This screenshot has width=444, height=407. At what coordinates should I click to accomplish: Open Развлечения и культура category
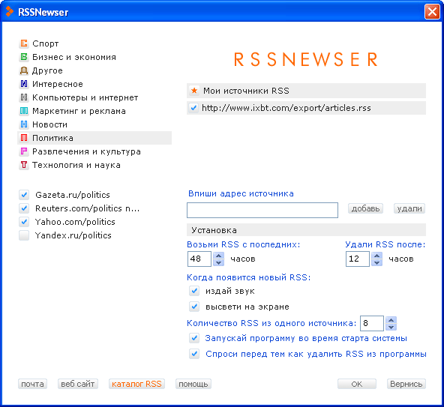(86, 151)
